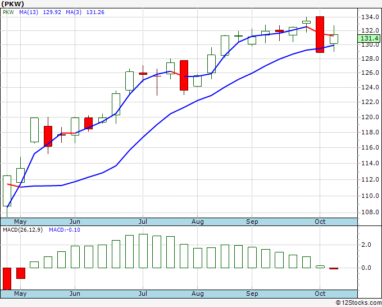
Task: Click the current price tag 131.4
Action: click(x=369, y=38)
